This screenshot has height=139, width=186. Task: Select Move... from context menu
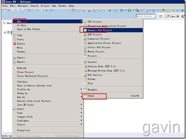pos(21,48)
